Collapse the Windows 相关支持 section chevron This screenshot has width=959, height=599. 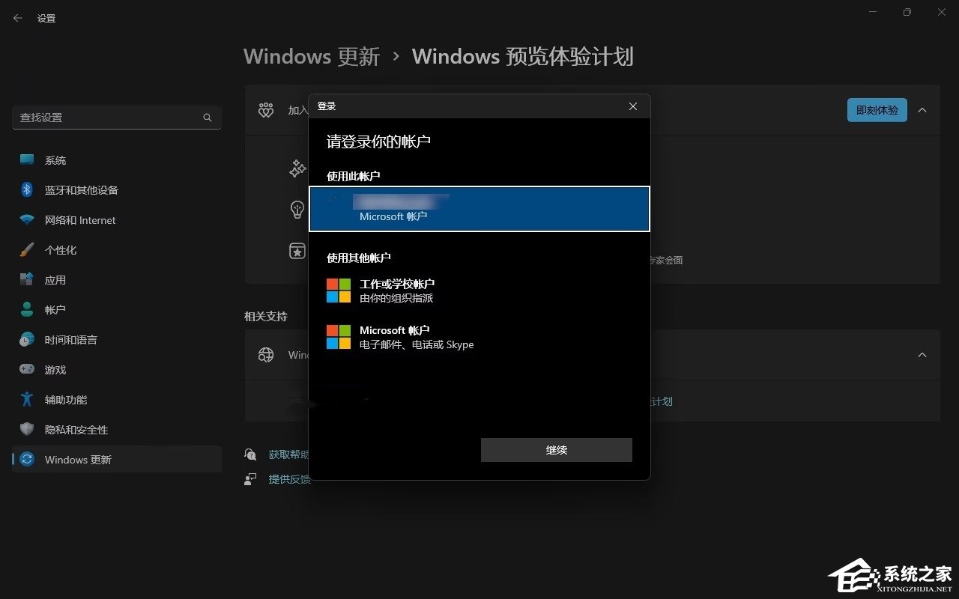pos(922,354)
